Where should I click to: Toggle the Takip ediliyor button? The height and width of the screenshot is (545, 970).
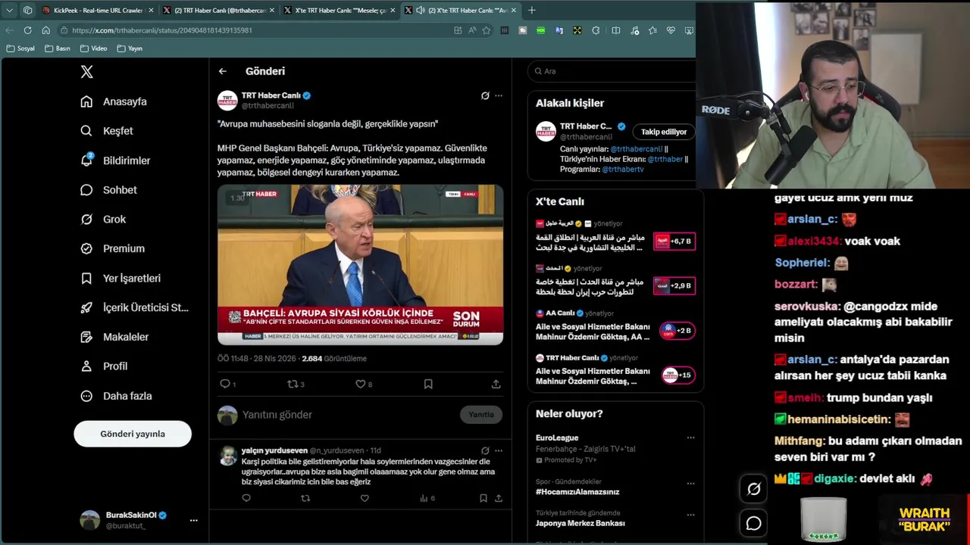pos(664,132)
